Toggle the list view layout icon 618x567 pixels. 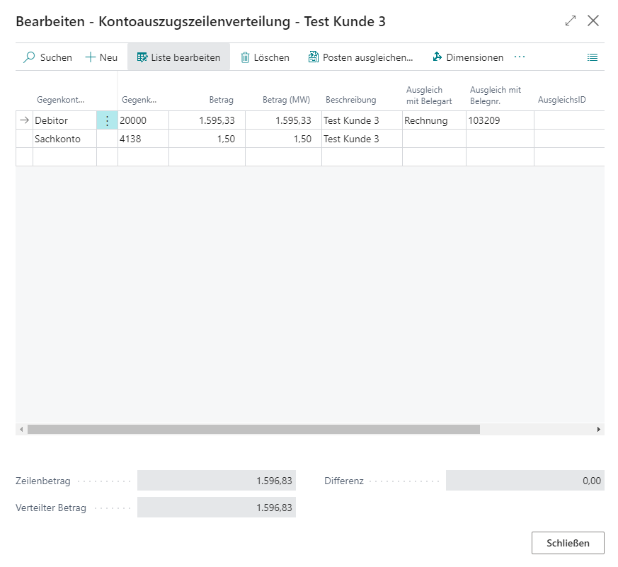[x=593, y=57]
